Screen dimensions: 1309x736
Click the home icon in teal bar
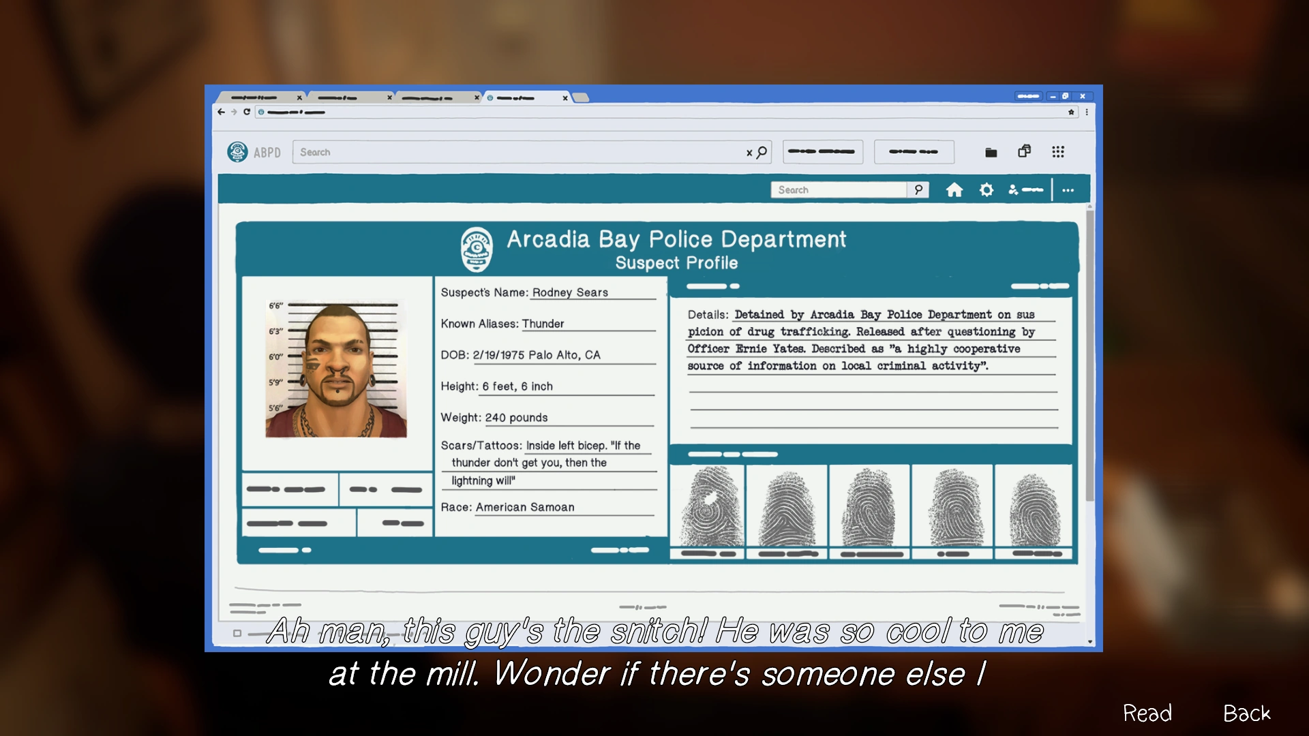(x=954, y=190)
